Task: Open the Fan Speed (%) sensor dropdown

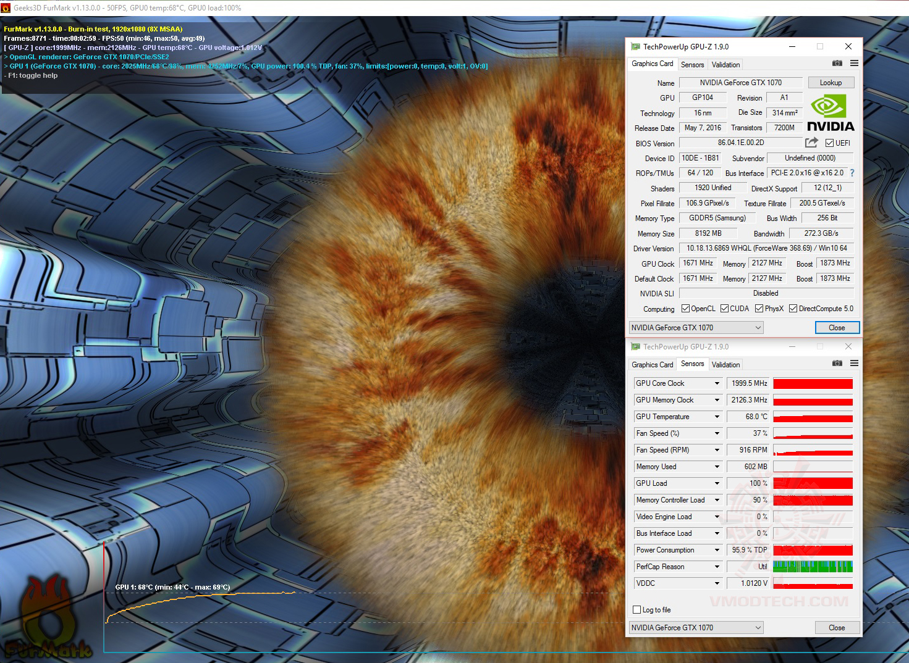Action: tap(717, 433)
